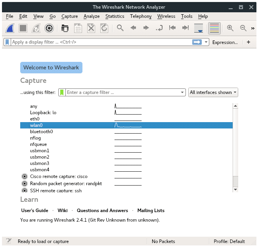
Task: Select wlan0 interface row
Action: (x=126, y=125)
